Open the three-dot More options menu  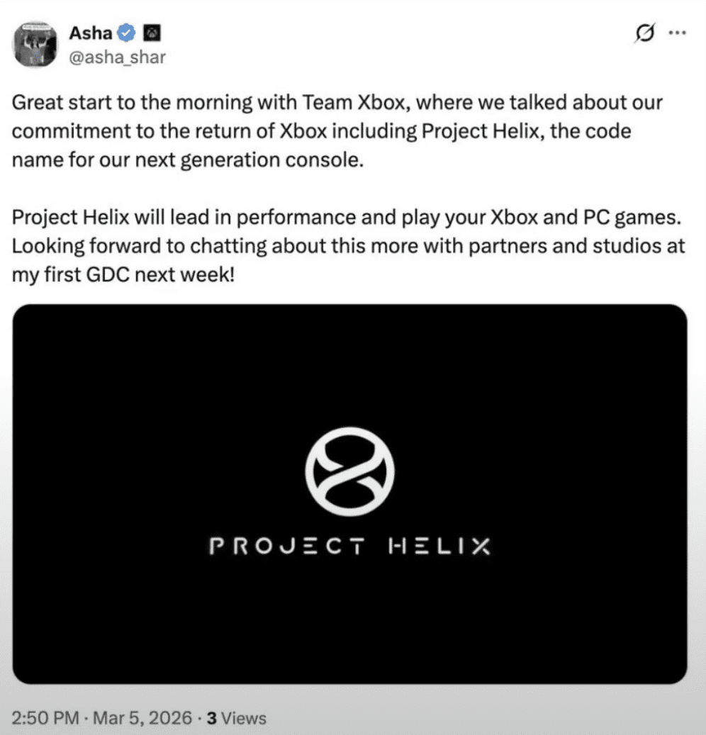678,33
